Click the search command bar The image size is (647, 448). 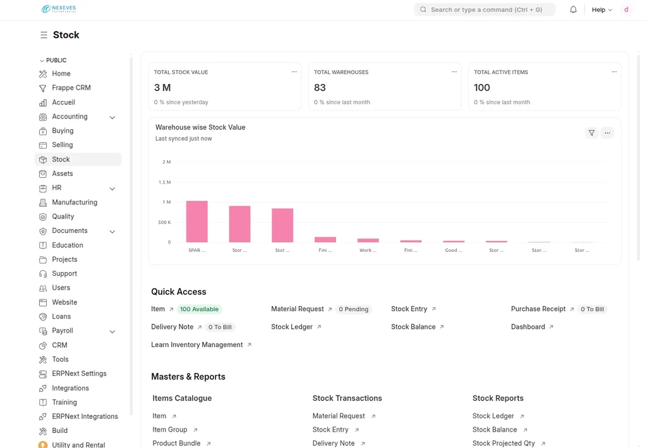point(485,9)
